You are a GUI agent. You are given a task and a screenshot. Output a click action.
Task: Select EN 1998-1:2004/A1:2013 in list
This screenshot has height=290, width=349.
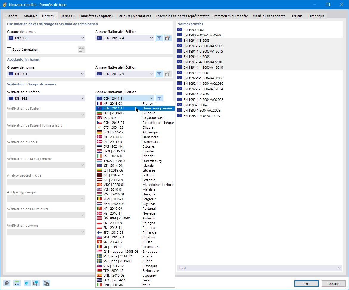coord(260,116)
